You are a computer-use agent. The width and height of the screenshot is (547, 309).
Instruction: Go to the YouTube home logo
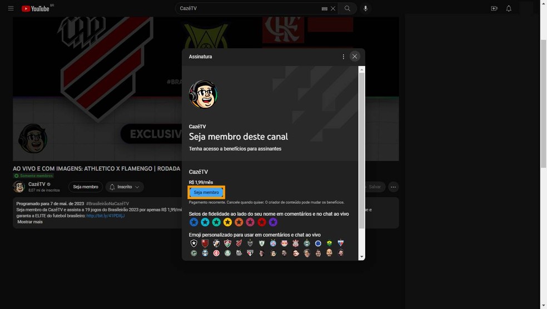[x=35, y=8]
